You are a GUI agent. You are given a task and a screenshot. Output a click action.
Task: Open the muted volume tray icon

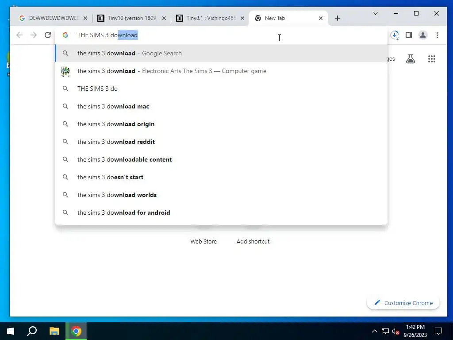[x=396, y=331]
